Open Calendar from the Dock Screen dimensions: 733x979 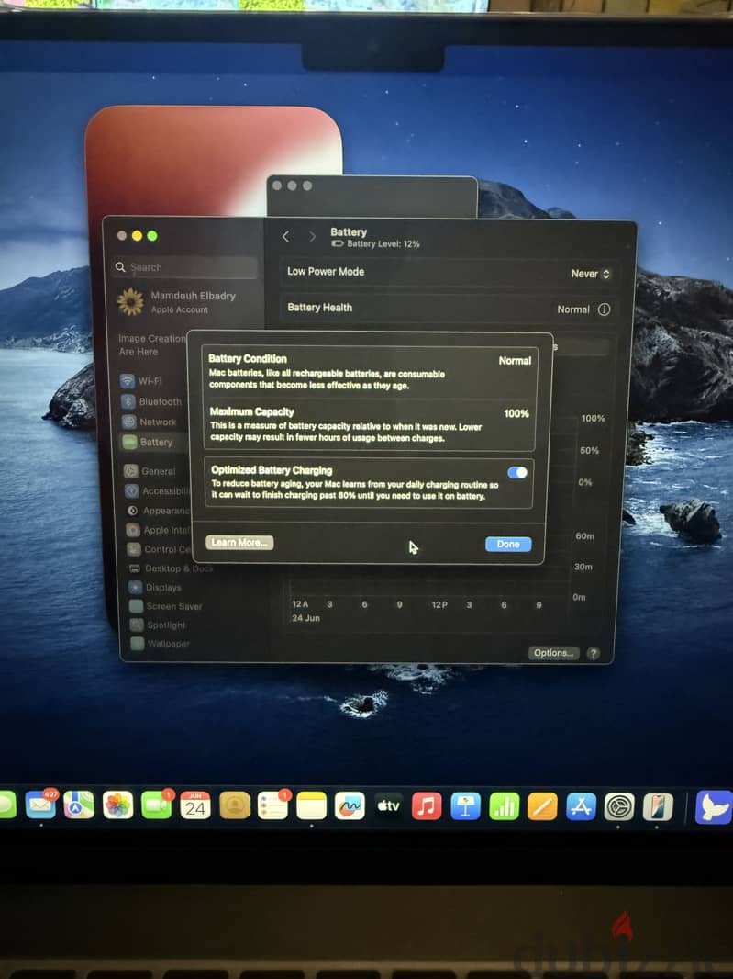click(x=195, y=806)
